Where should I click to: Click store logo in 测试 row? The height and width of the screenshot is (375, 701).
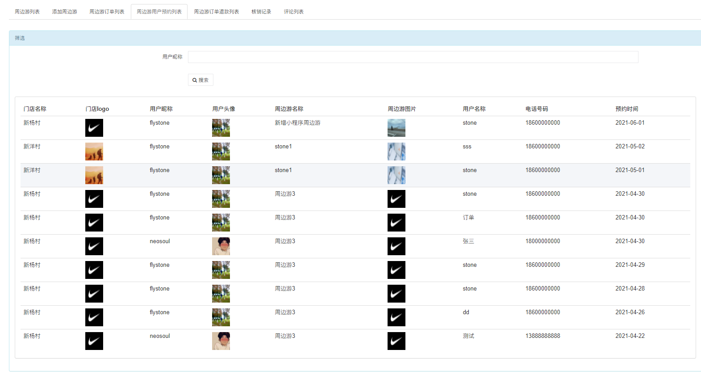coord(94,341)
